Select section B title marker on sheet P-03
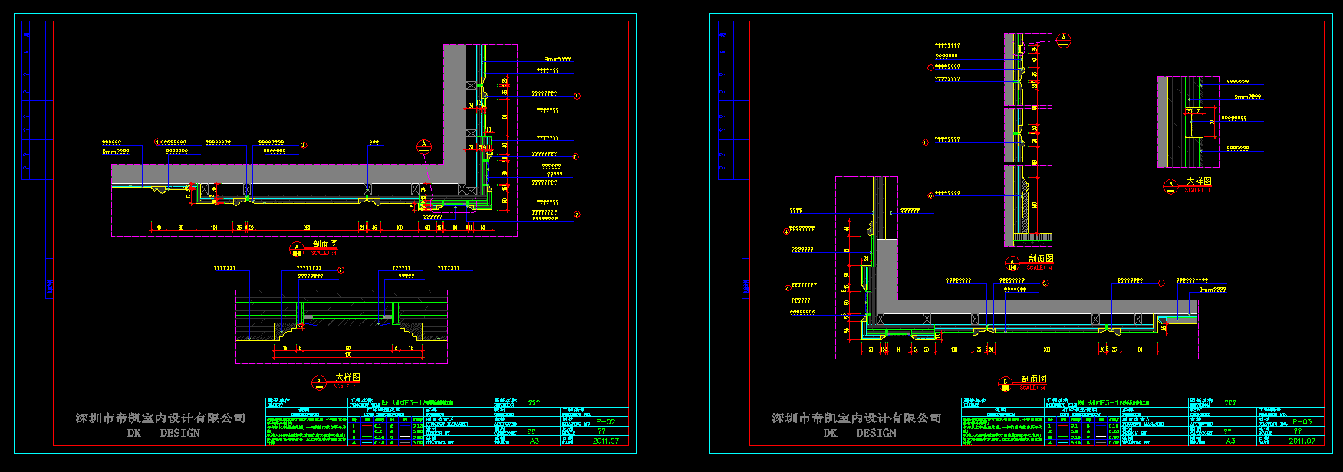 pyautogui.click(x=1006, y=382)
